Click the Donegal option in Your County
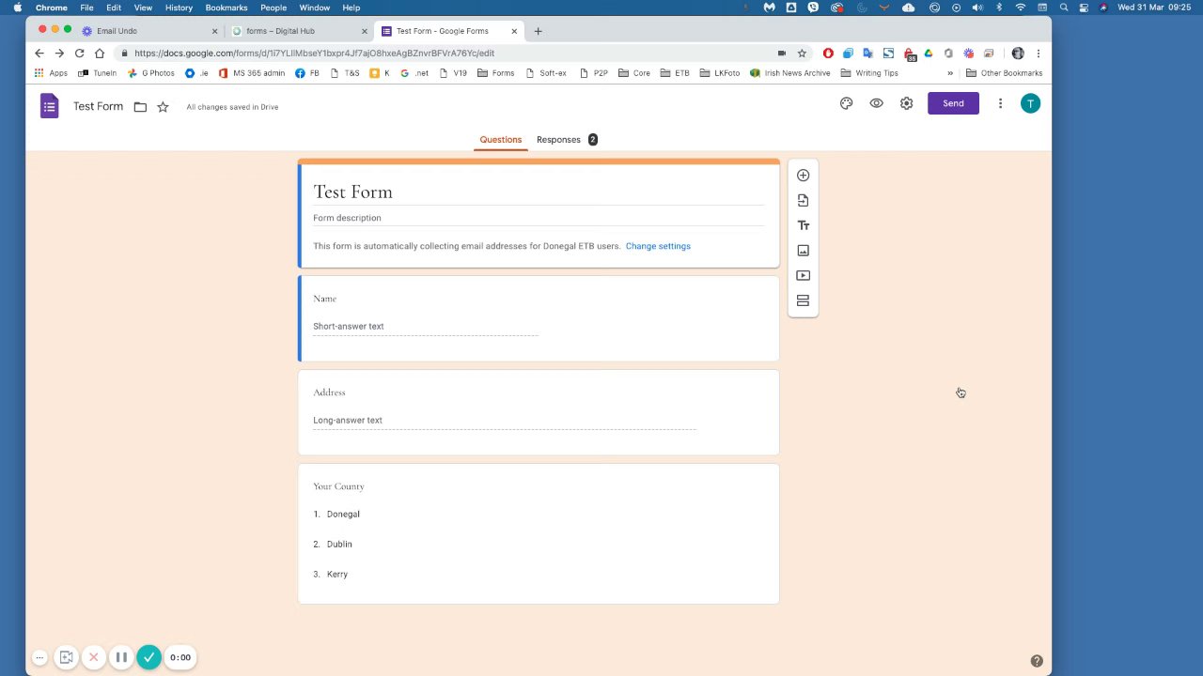The width and height of the screenshot is (1203, 676). click(x=343, y=515)
